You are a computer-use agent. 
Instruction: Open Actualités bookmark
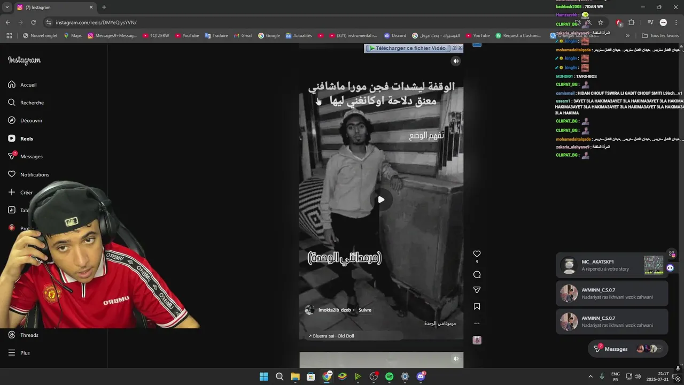pos(299,36)
